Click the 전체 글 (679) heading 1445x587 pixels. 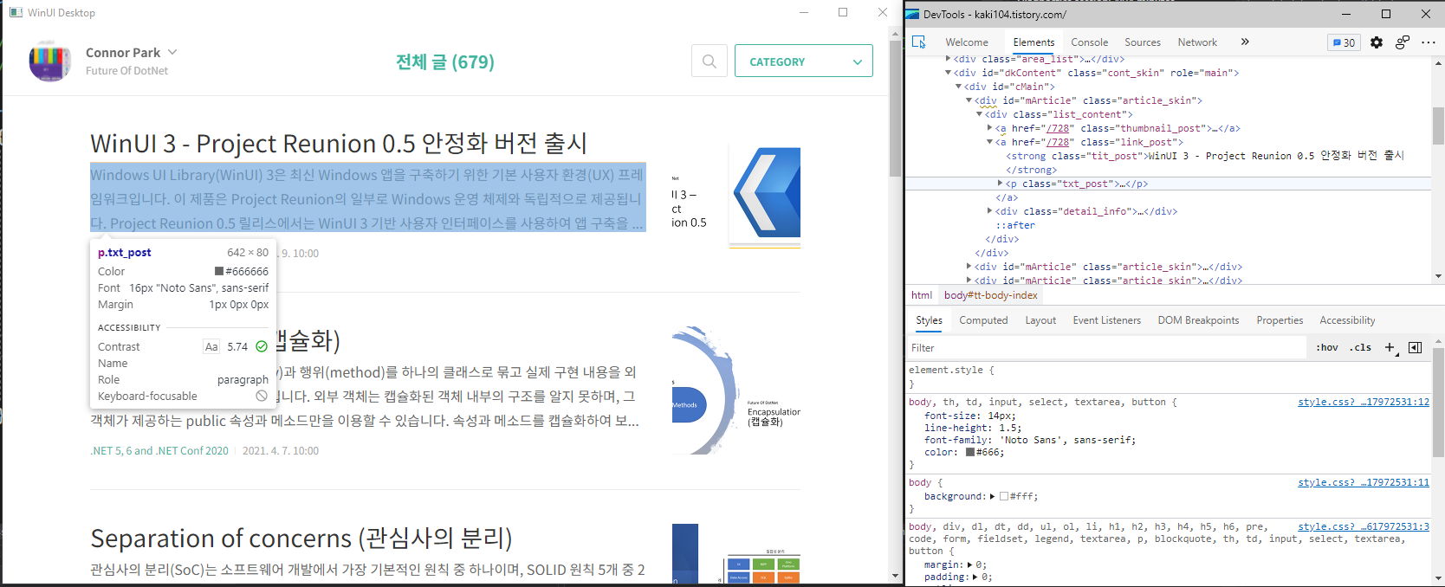tap(445, 61)
